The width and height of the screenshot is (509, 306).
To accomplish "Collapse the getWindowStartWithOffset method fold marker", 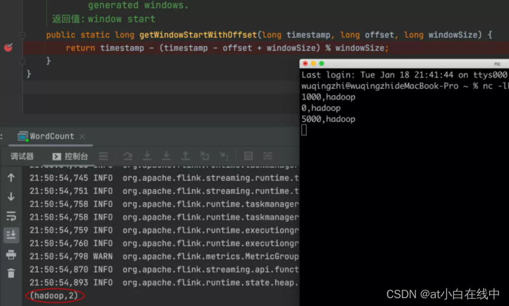I will pos(22,35).
